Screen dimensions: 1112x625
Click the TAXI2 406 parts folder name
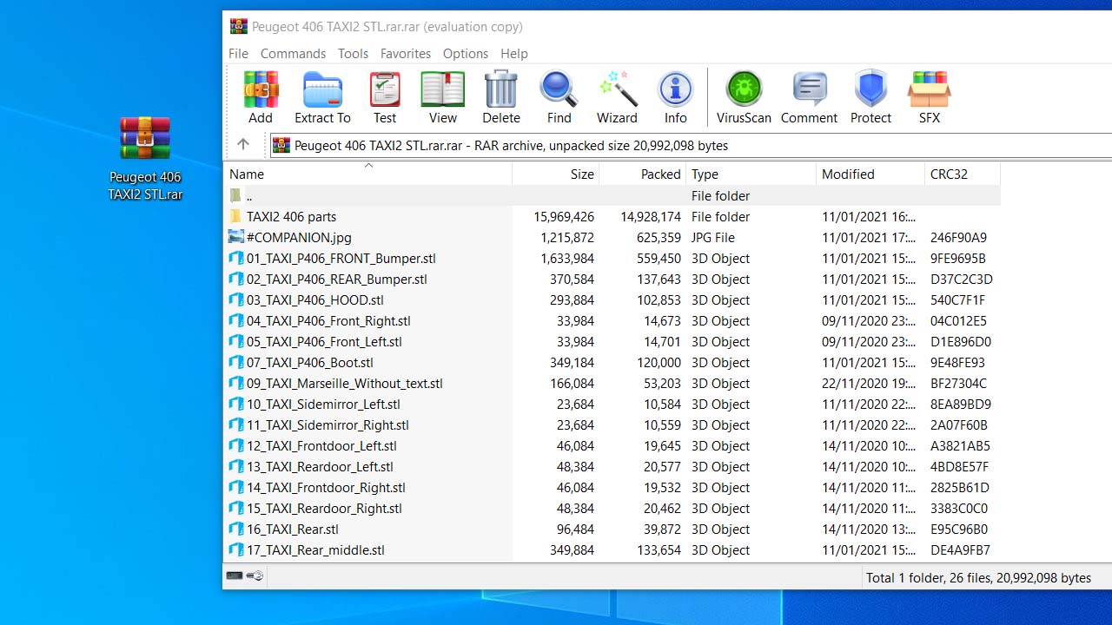pyautogui.click(x=291, y=216)
